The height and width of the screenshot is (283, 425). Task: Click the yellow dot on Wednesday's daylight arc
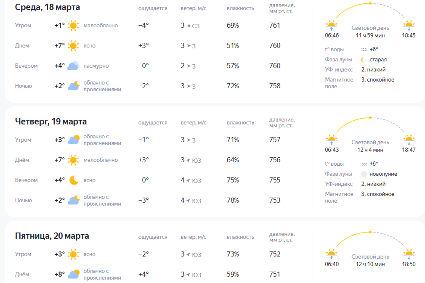point(370,3)
